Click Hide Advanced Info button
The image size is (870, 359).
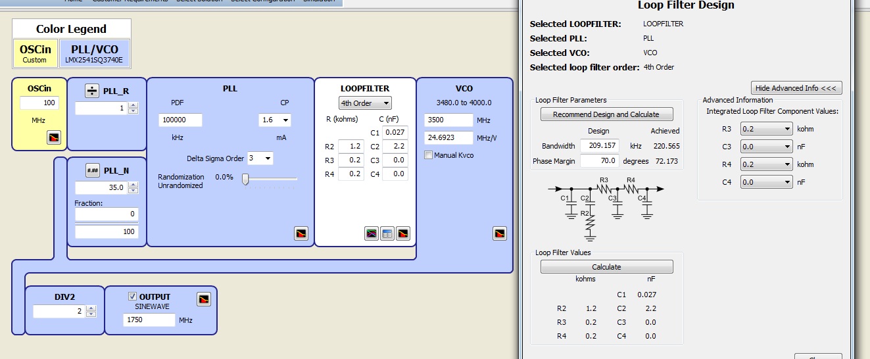click(x=796, y=88)
